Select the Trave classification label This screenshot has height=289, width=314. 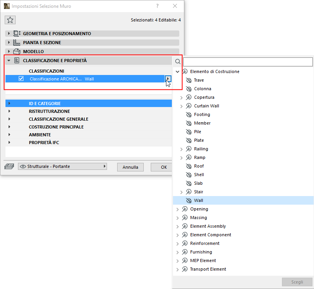(x=199, y=80)
